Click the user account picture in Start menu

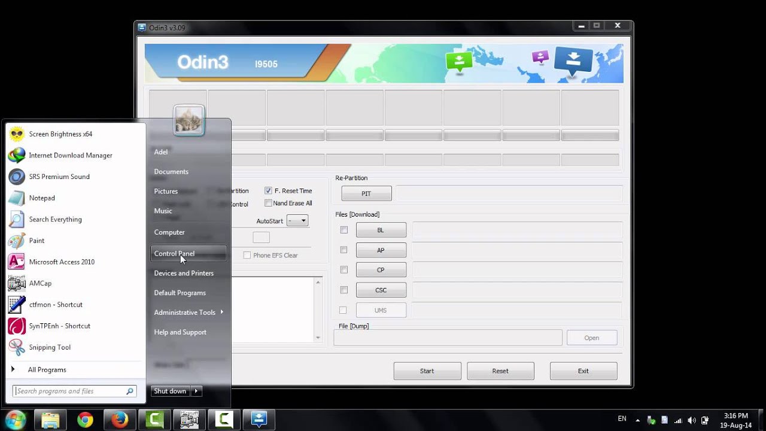pyautogui.click(x=189, y=120)
